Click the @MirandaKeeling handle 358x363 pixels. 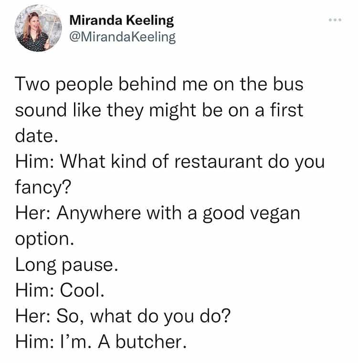123,37
